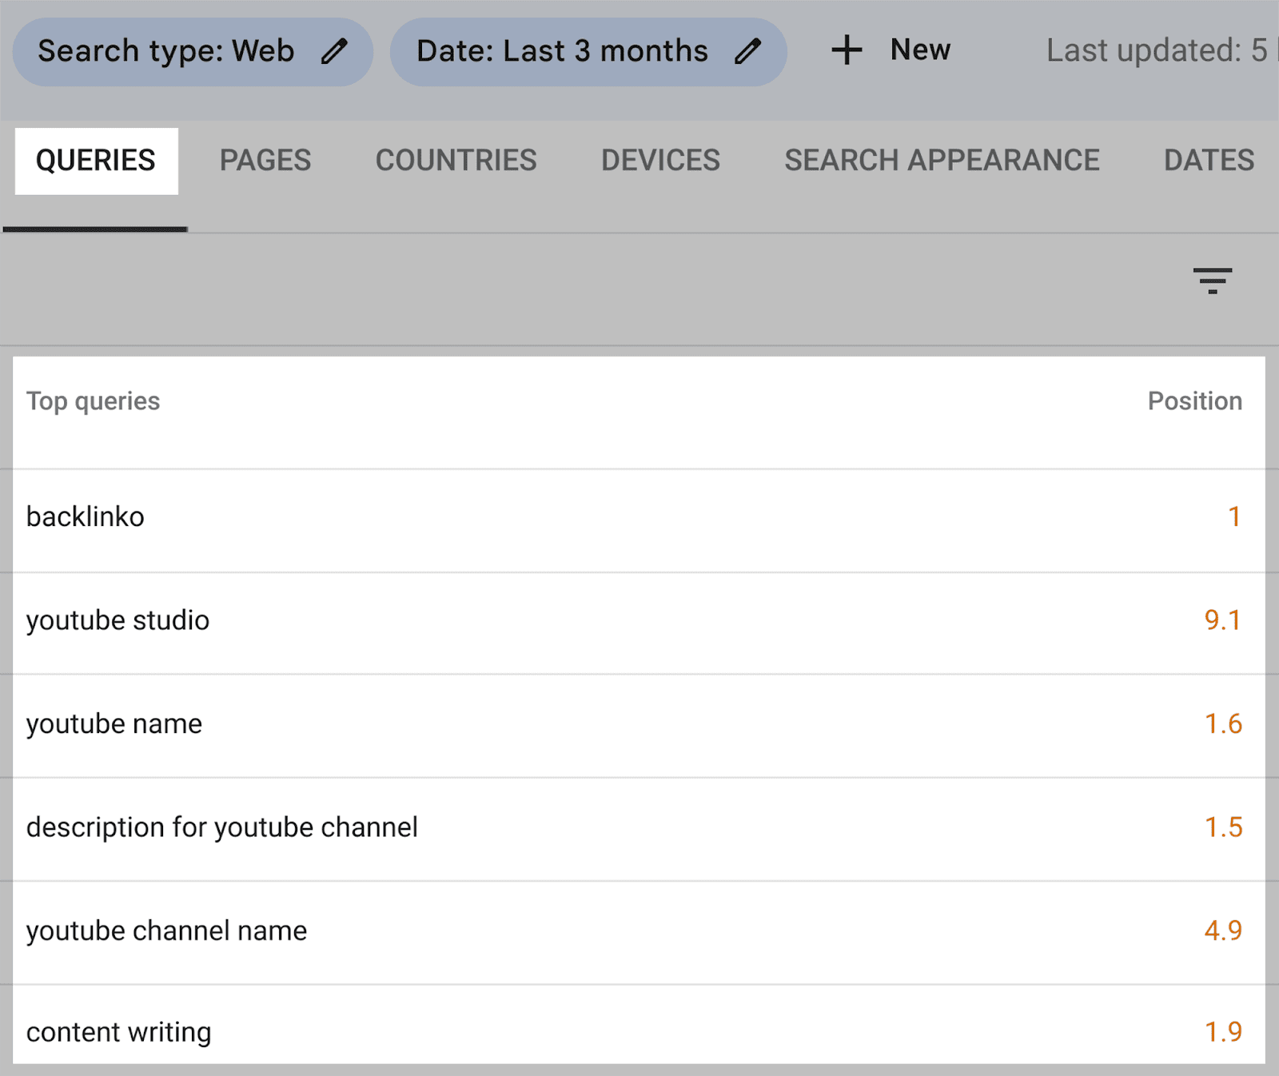Sort by the Position column header
1279x1076 pixels.
[x=1194, y=401]
